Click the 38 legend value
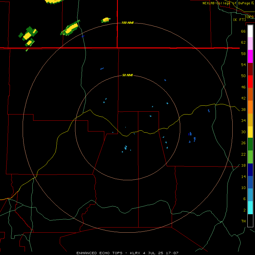This screenshot has width=255, height=255. pyautogui.click(x=243, y=109)
